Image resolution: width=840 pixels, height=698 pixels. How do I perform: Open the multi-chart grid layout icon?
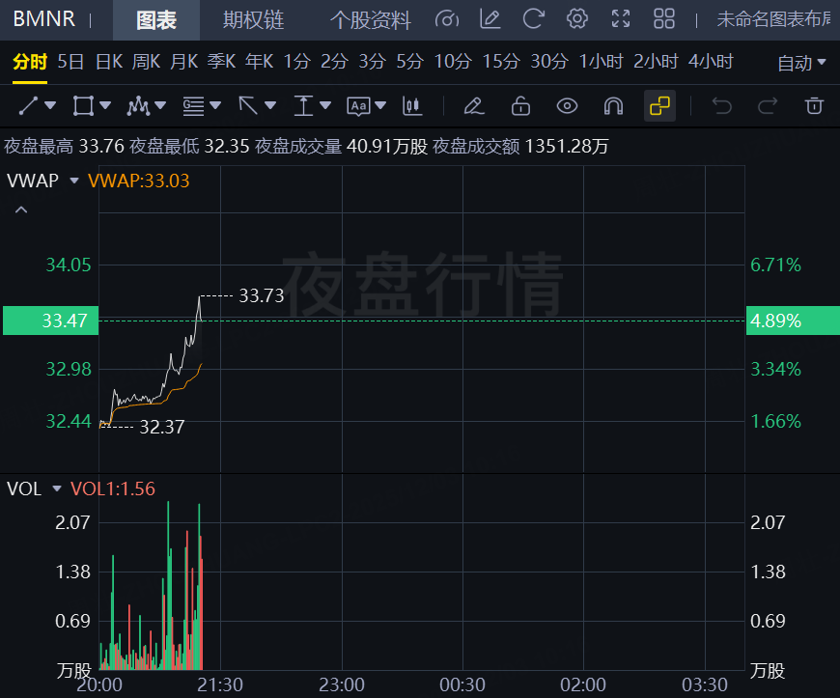664,19
